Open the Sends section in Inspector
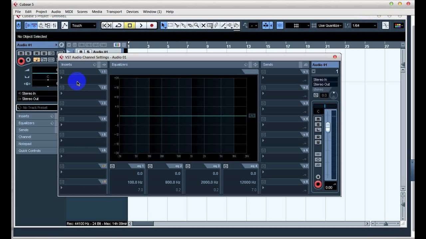 click(36, 130)
